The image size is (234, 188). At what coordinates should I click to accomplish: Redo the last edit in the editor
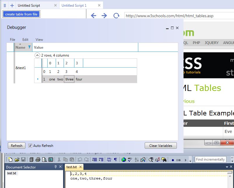86,160
